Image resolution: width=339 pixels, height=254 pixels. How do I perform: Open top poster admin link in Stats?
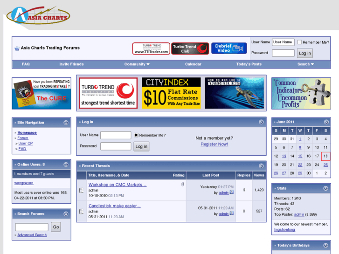[x=299, y=214]
